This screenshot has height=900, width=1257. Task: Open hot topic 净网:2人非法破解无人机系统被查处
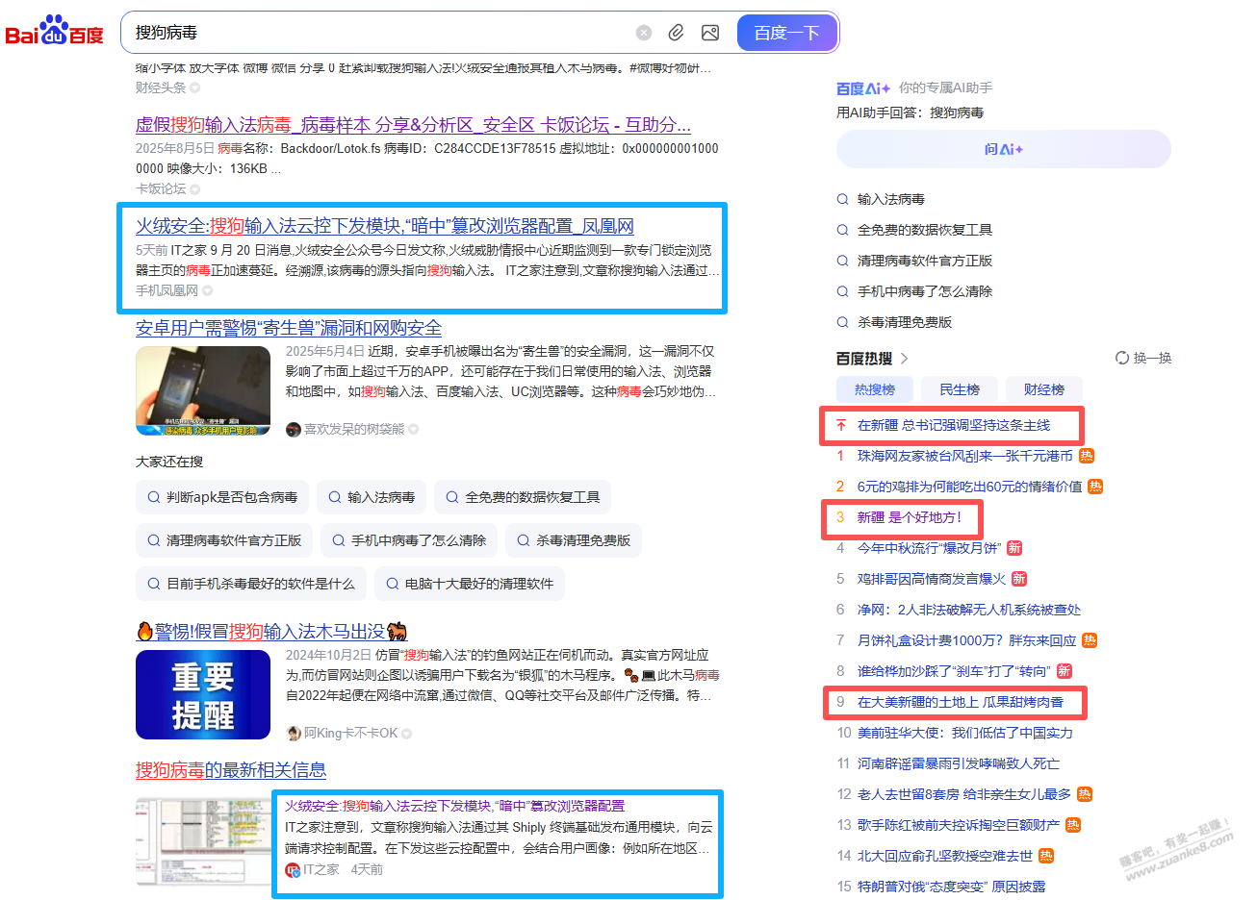click(x=968, y=610)
